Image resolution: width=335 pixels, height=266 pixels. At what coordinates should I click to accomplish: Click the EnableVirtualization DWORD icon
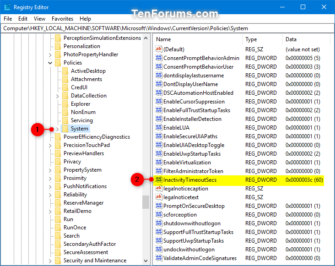point(158,163)
